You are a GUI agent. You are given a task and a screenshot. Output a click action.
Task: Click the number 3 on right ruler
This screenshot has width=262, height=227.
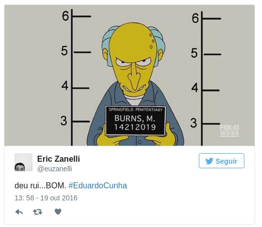pyautogui.click(x=194, y=123)
